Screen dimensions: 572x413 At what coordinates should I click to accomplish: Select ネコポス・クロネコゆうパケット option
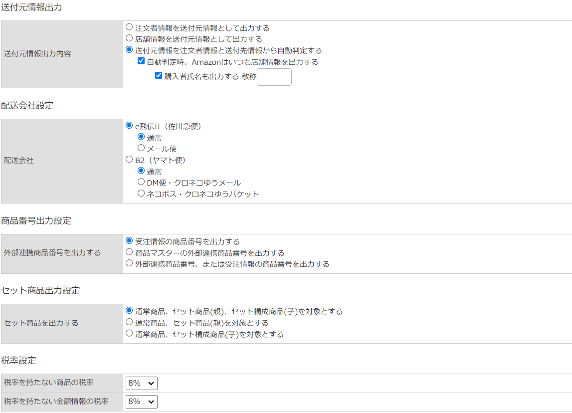click(x=141, y=194)
